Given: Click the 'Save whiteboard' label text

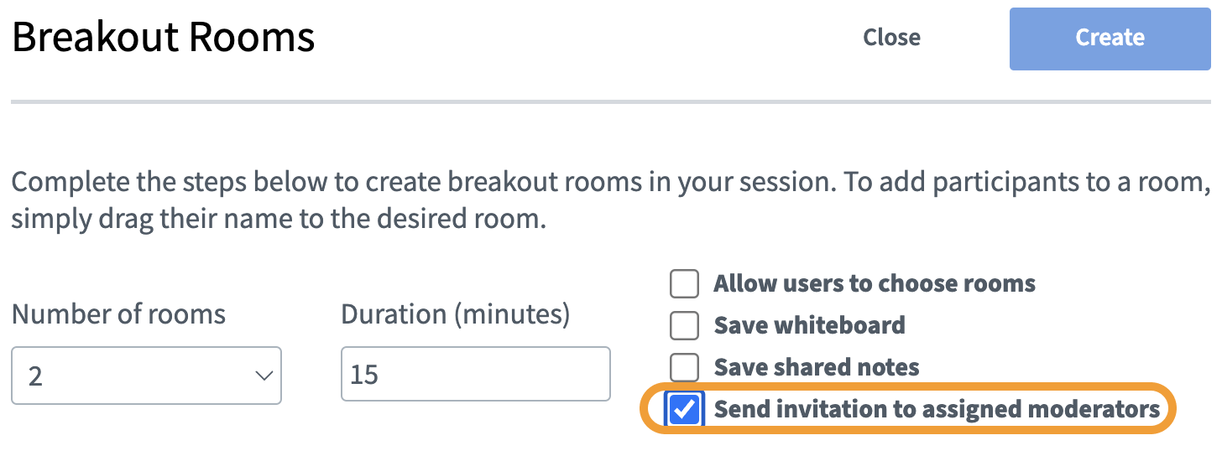Looking at the screenshot, I should (809, 325).
